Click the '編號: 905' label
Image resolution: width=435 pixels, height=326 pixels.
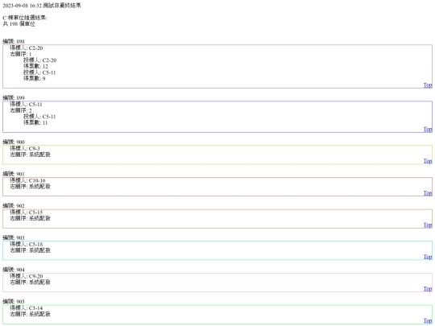point(14,302)
